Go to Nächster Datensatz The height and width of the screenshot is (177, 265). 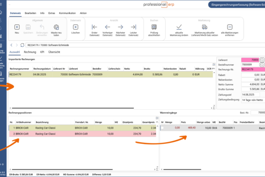[x=121, y=27]
